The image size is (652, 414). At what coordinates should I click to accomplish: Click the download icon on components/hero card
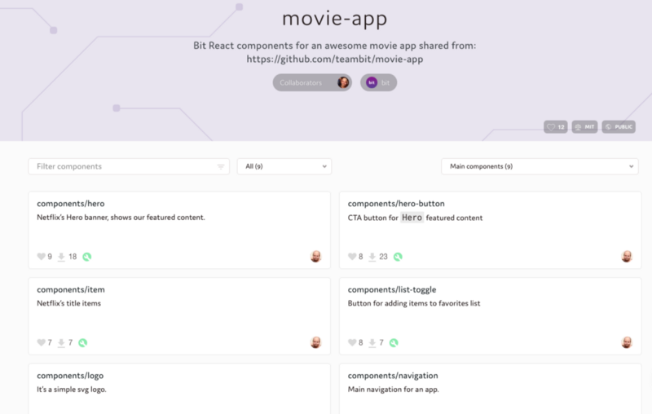point(61,257)
